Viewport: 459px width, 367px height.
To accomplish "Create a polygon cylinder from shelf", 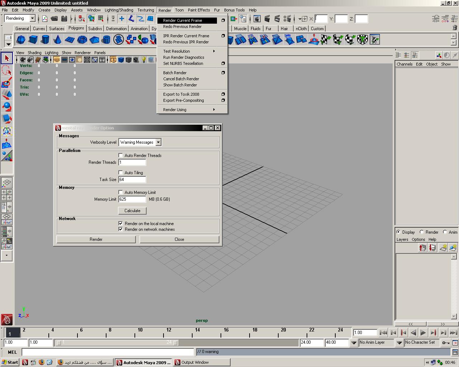I will pyautogui.click(x=46, y=39).
